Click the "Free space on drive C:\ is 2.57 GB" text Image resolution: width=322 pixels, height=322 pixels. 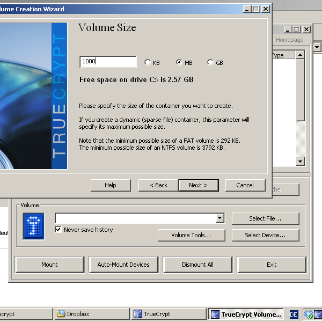click(136, 79)
